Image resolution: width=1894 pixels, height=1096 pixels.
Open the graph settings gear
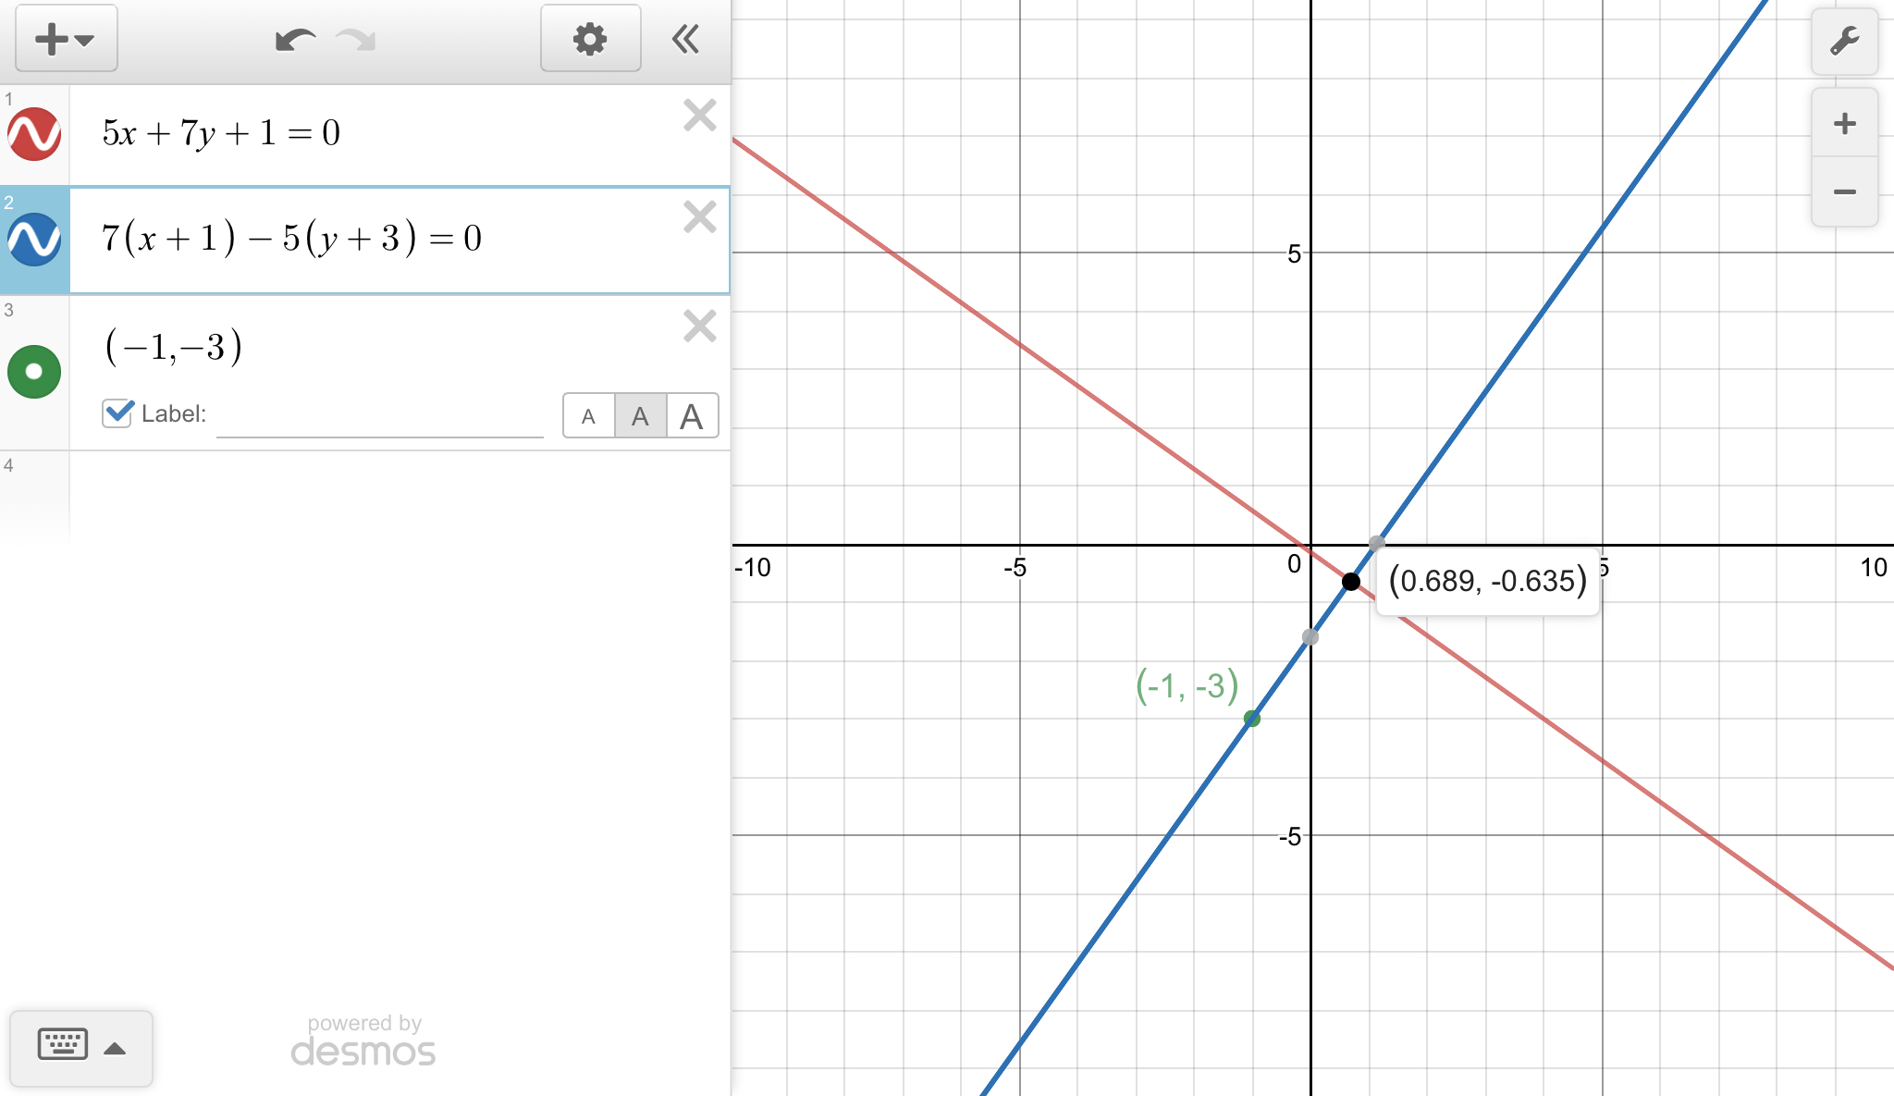(590, 39)
